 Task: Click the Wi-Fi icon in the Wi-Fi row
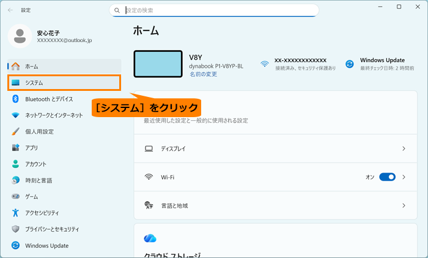(x=149, y=177)
